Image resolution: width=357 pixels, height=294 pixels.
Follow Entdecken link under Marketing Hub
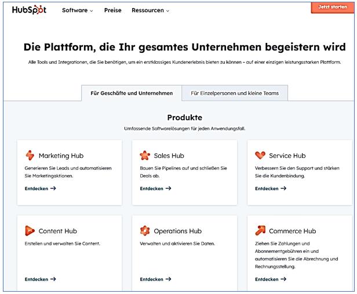coord(40,188)
